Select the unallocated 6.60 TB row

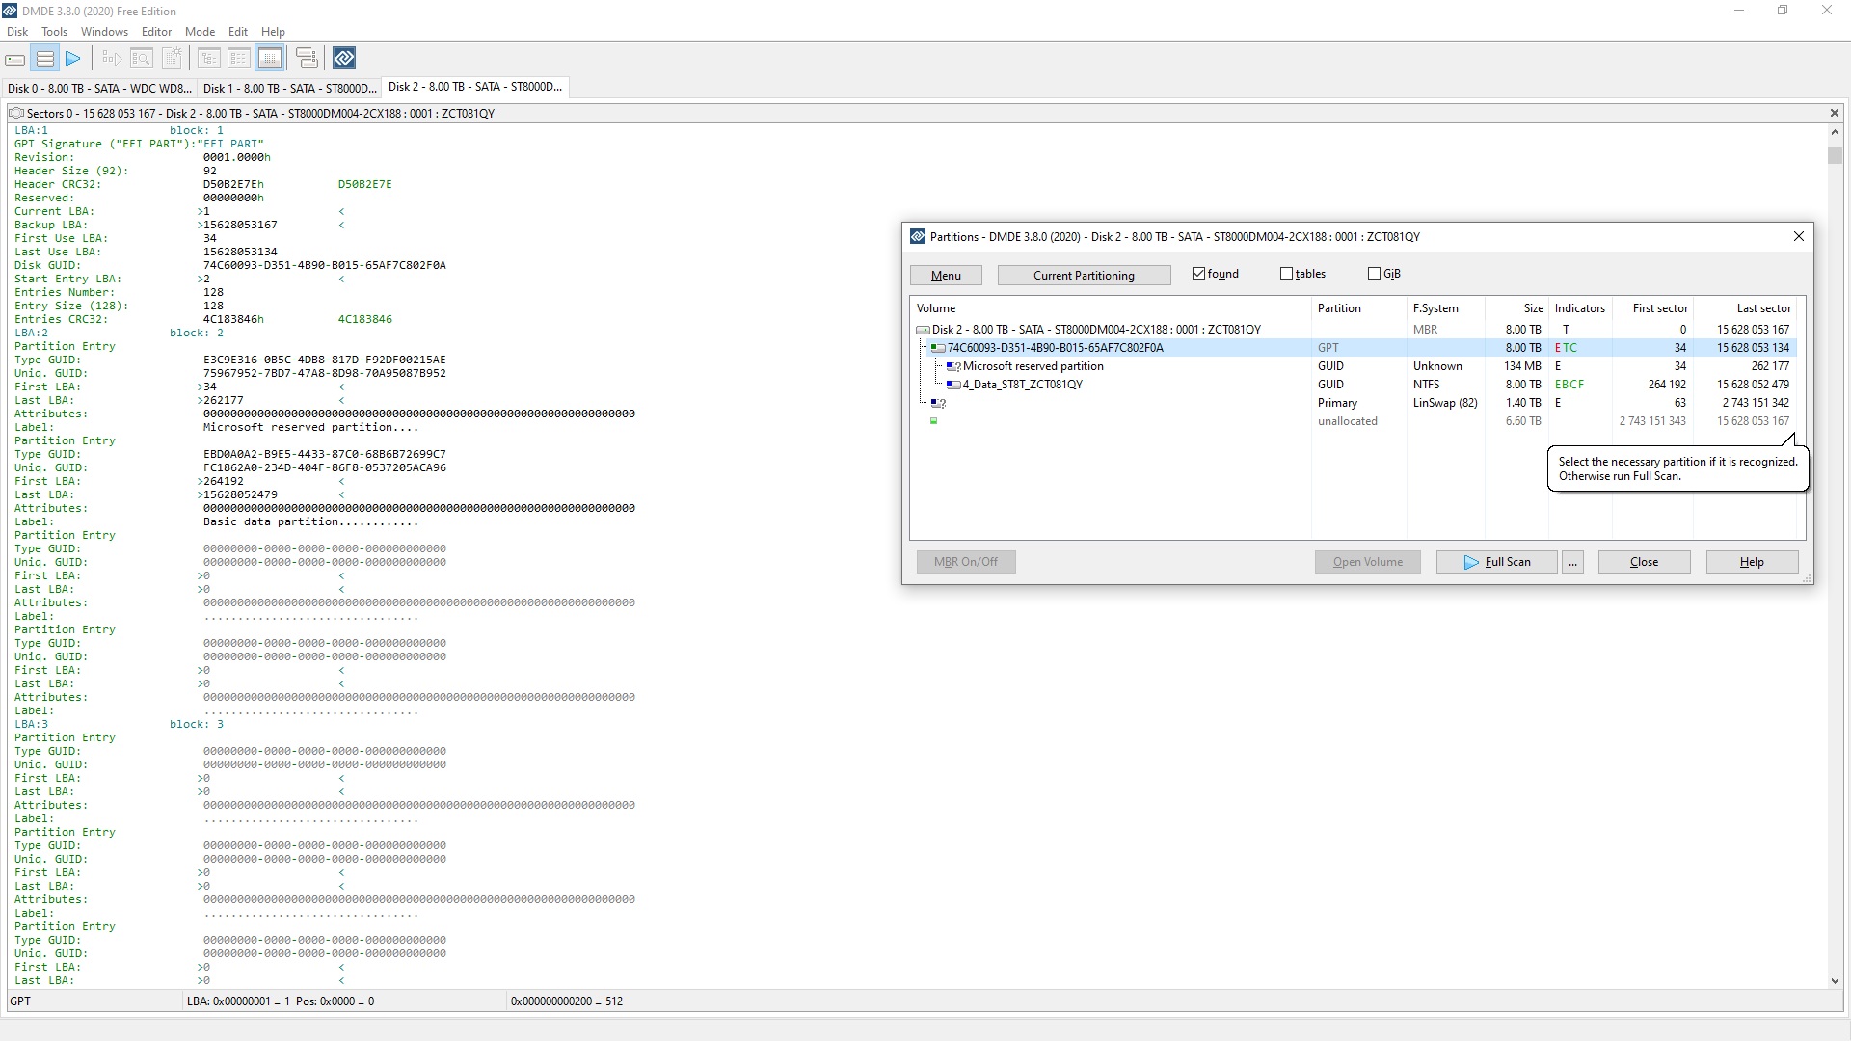tap(1354, 421)
